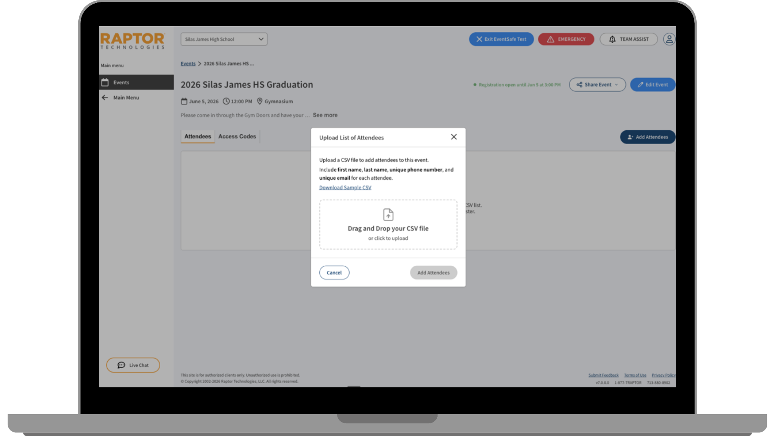Screen dimensions: 775x436
Task: Select the Attendees tab
Action: (197, 136)
